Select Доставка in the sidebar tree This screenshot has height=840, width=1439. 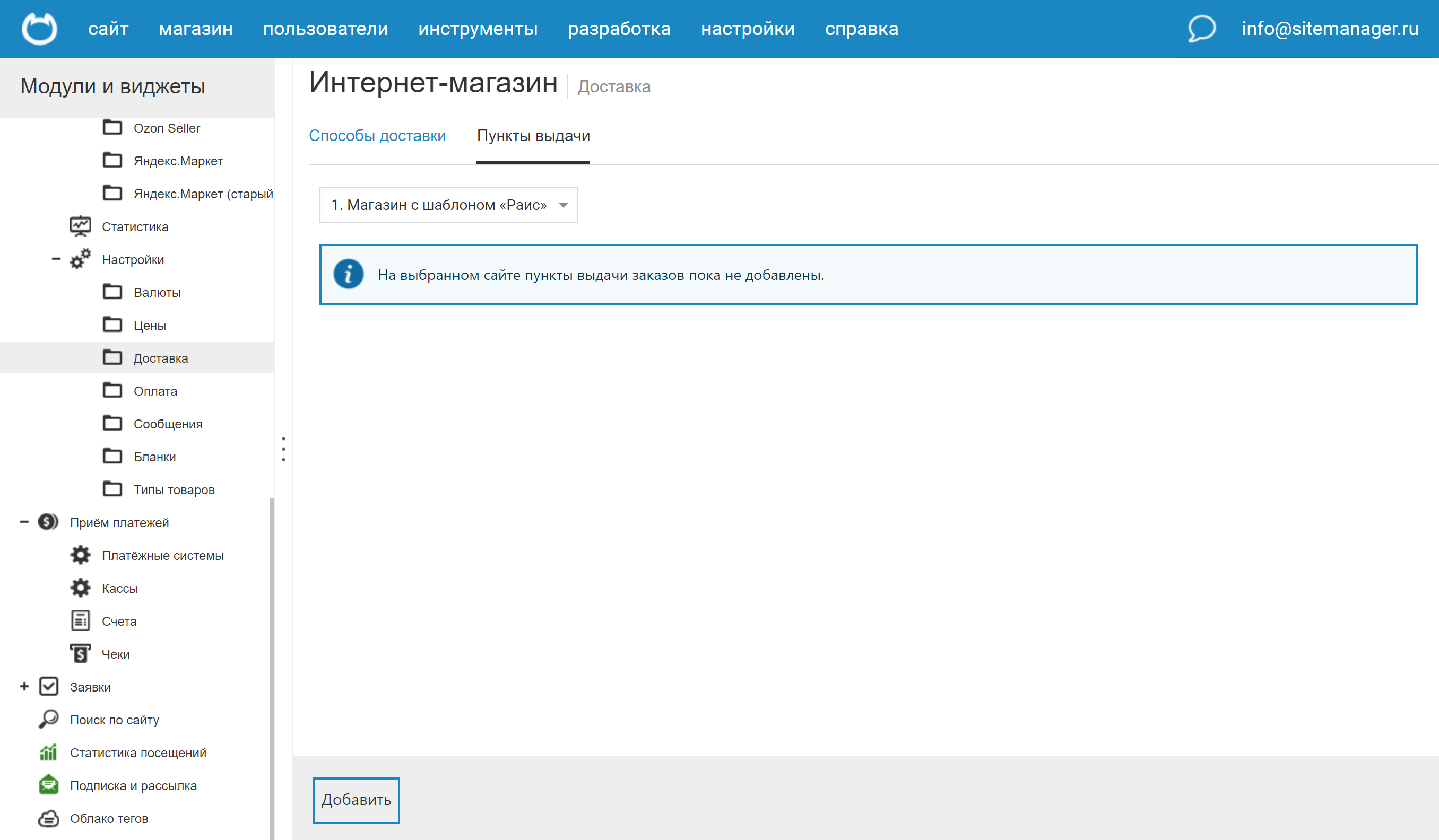[x=160, y=358]
